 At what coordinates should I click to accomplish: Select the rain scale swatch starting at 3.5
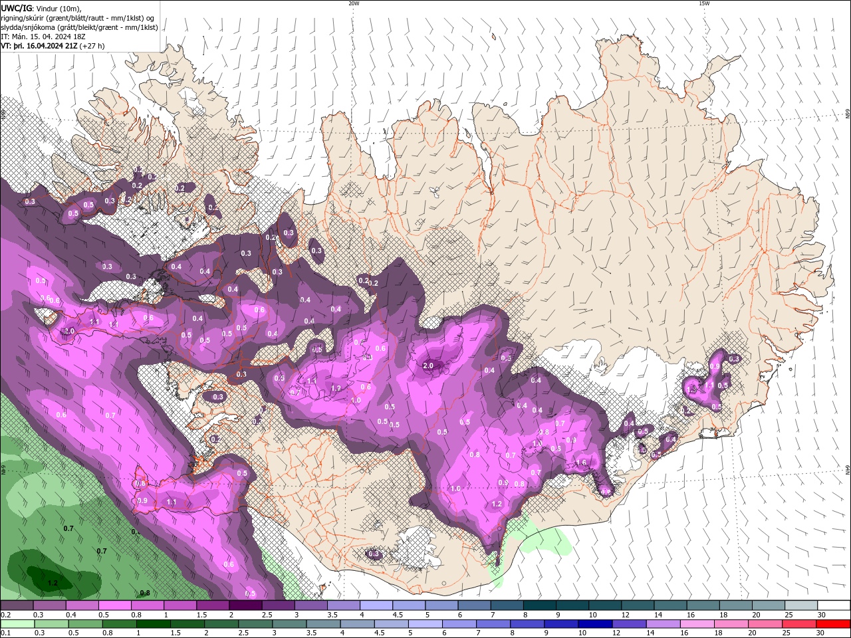pos(323,624)
